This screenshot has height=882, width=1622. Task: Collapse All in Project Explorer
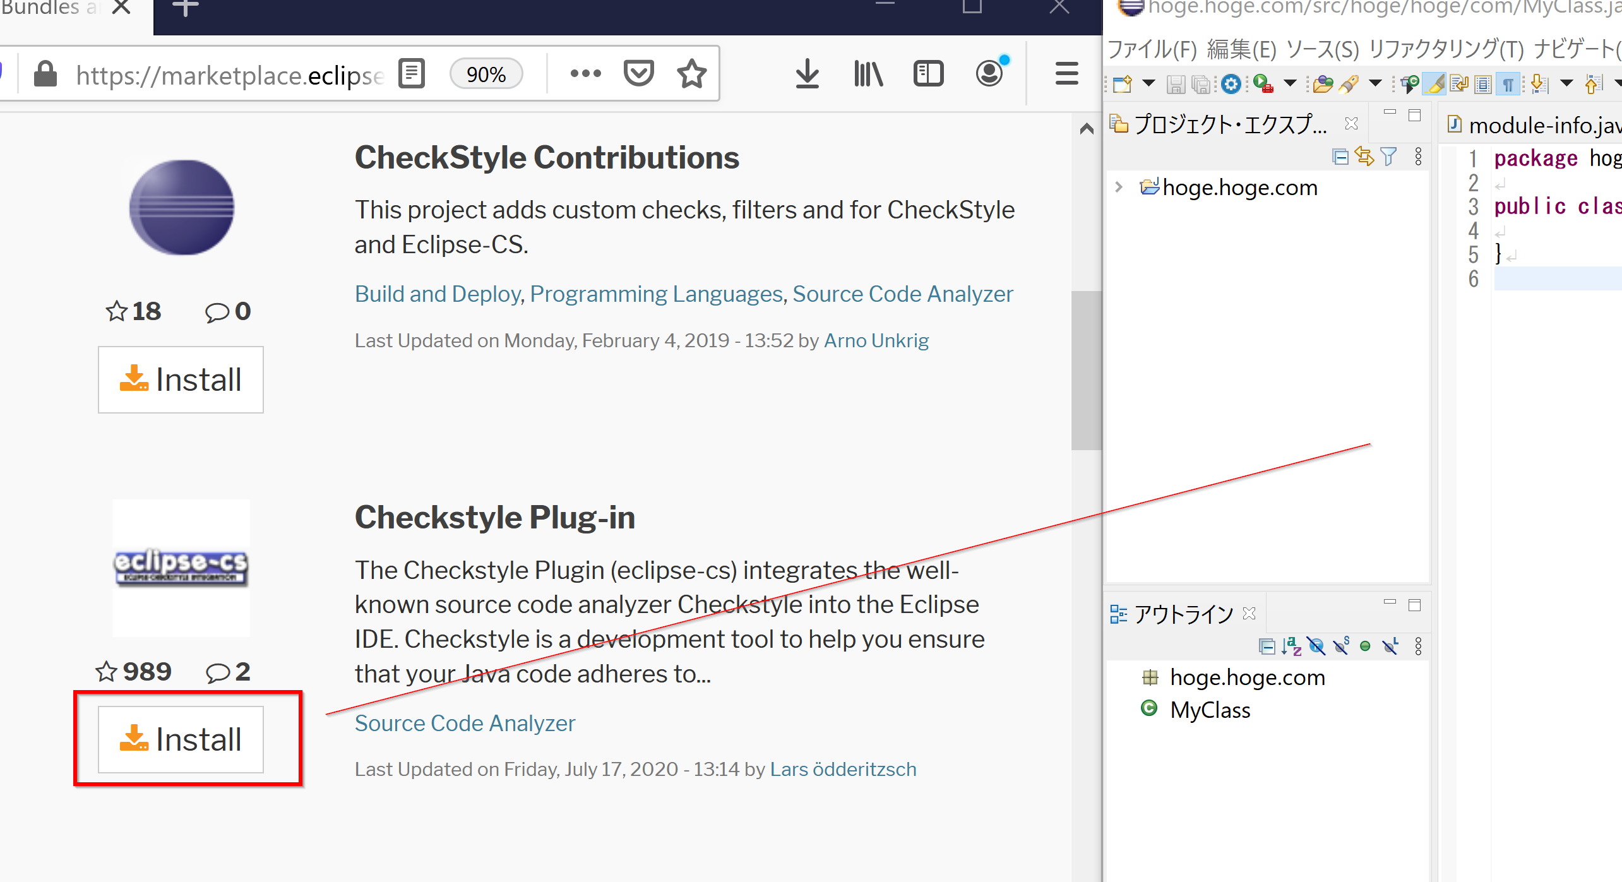[1340, 156]
